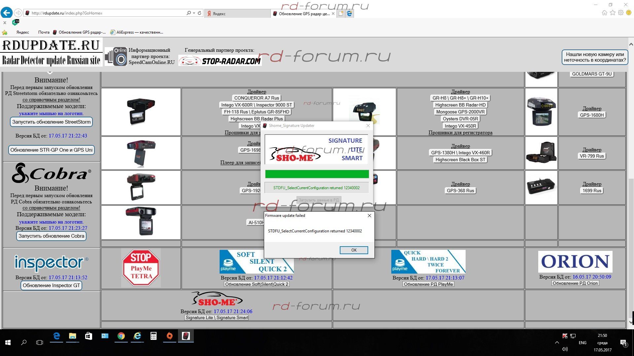Open File Explorer from the taskbar

click(x=72, y=336)
